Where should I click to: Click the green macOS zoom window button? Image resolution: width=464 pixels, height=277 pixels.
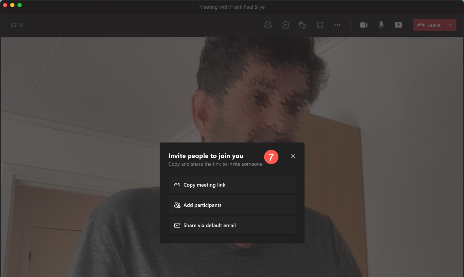click(x=20, y=5)
